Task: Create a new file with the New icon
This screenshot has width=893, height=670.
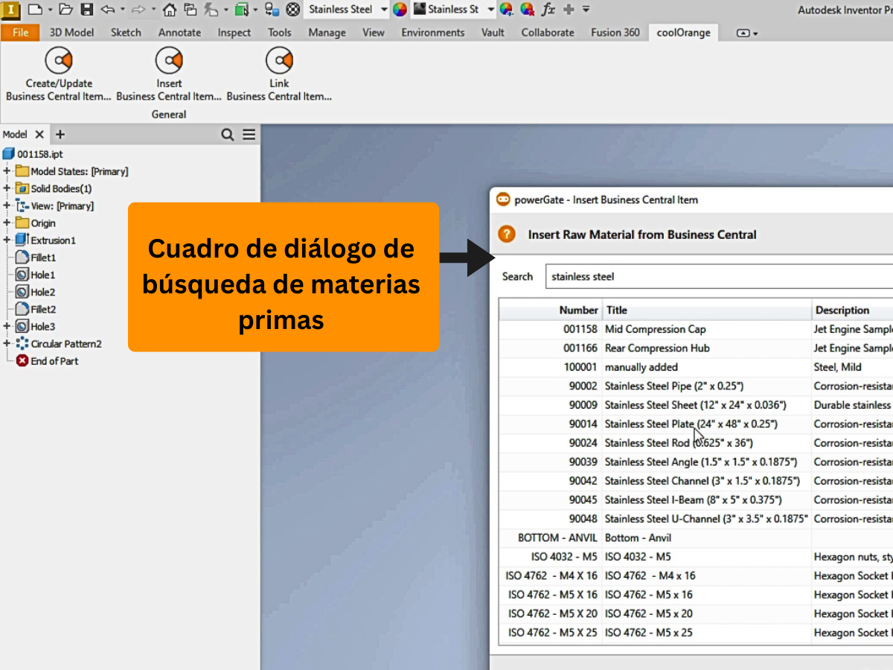Action: (35, 10)
